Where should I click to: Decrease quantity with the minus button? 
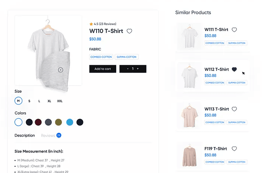(x=128, y=69)
